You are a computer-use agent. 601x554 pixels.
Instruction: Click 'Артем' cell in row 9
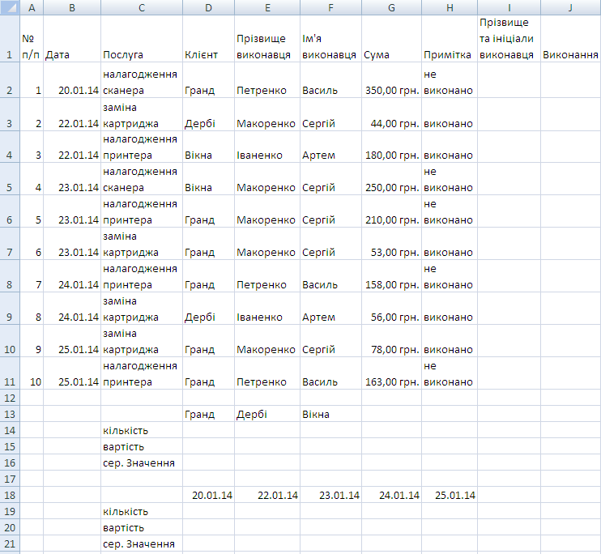click(330, 309)
